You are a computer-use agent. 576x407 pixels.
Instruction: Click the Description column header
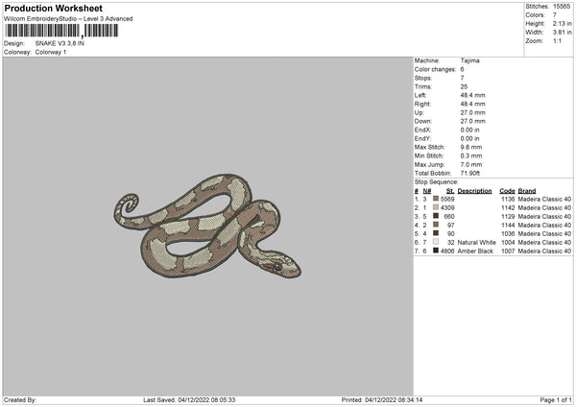(x=474, y=190)
